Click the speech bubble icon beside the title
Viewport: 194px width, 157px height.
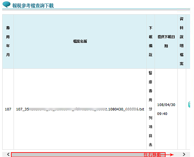click(x=6, y=5)
